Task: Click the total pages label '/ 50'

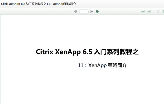Action: click(x=90, y=11)
